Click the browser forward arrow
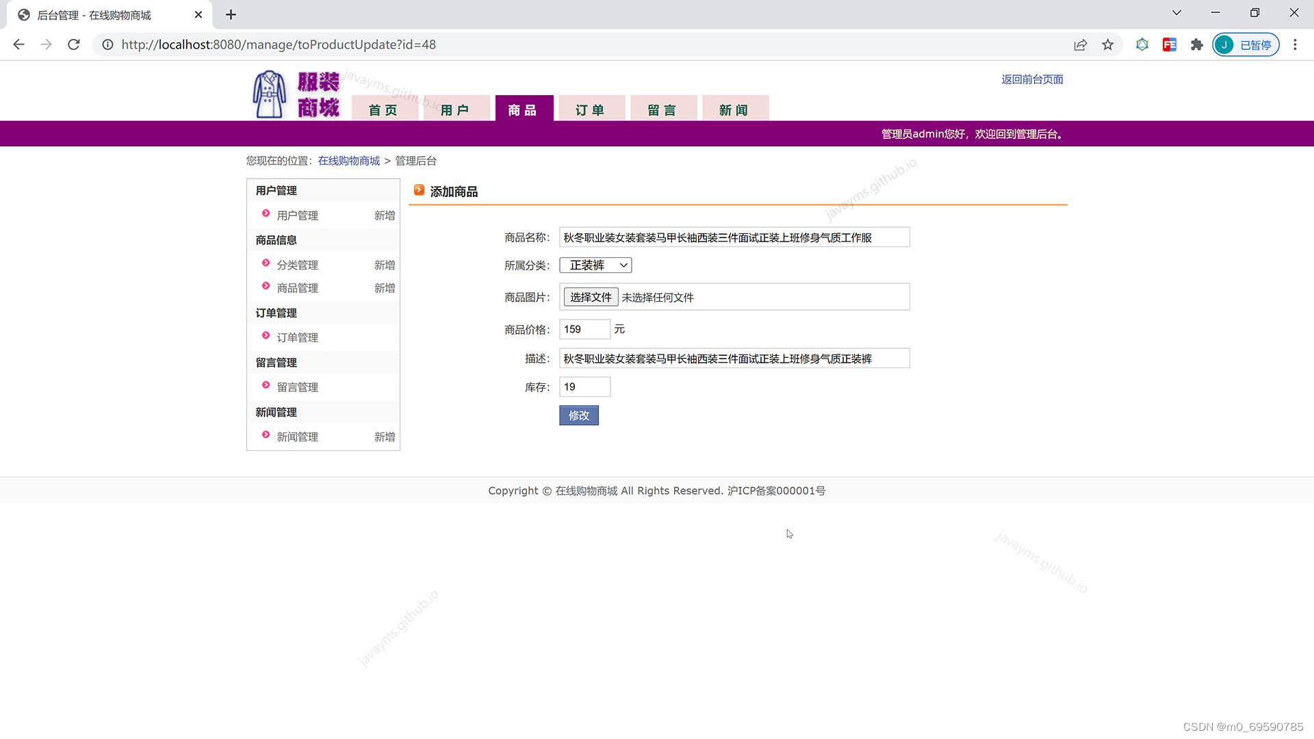The height and width of the screenshot is (739, 1314). (x=46, y=44)
